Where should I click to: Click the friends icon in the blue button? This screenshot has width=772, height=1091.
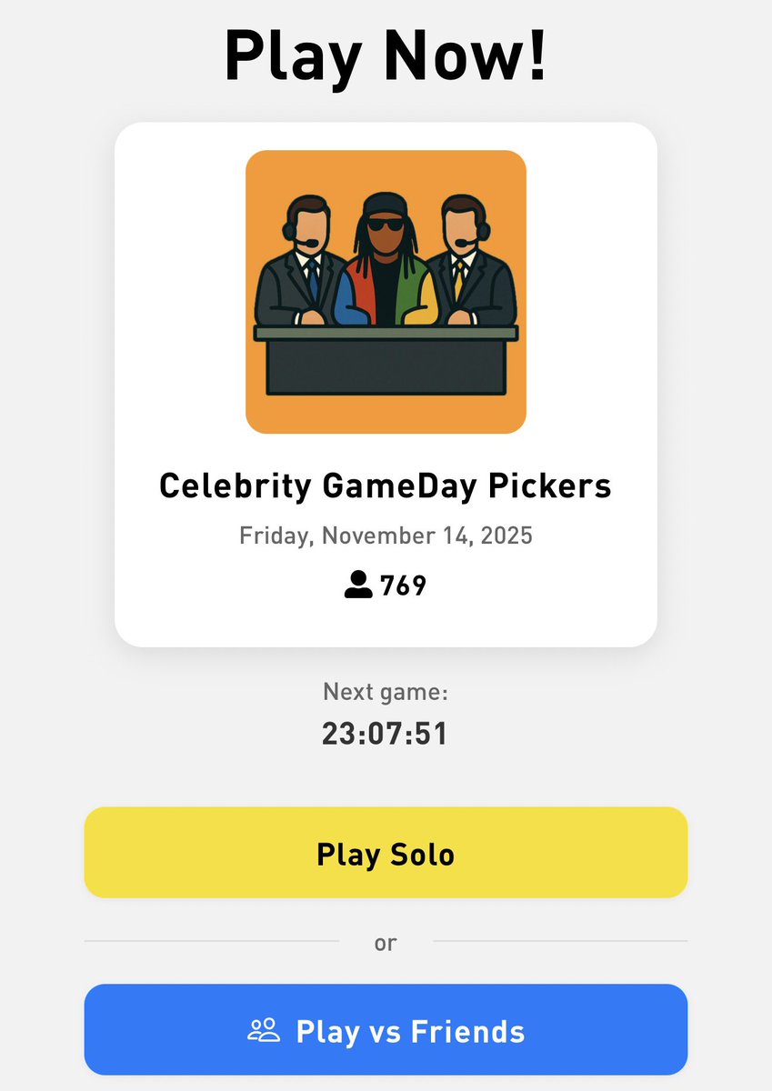264,1030
